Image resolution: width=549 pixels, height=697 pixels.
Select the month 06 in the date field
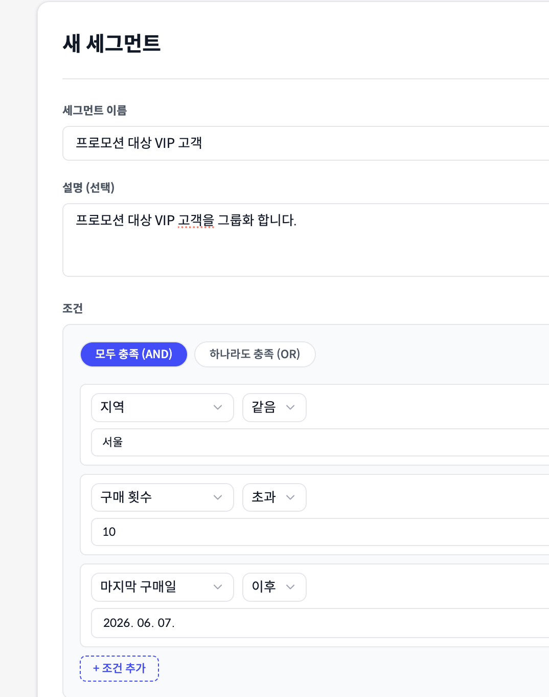(x=145, y=623)
